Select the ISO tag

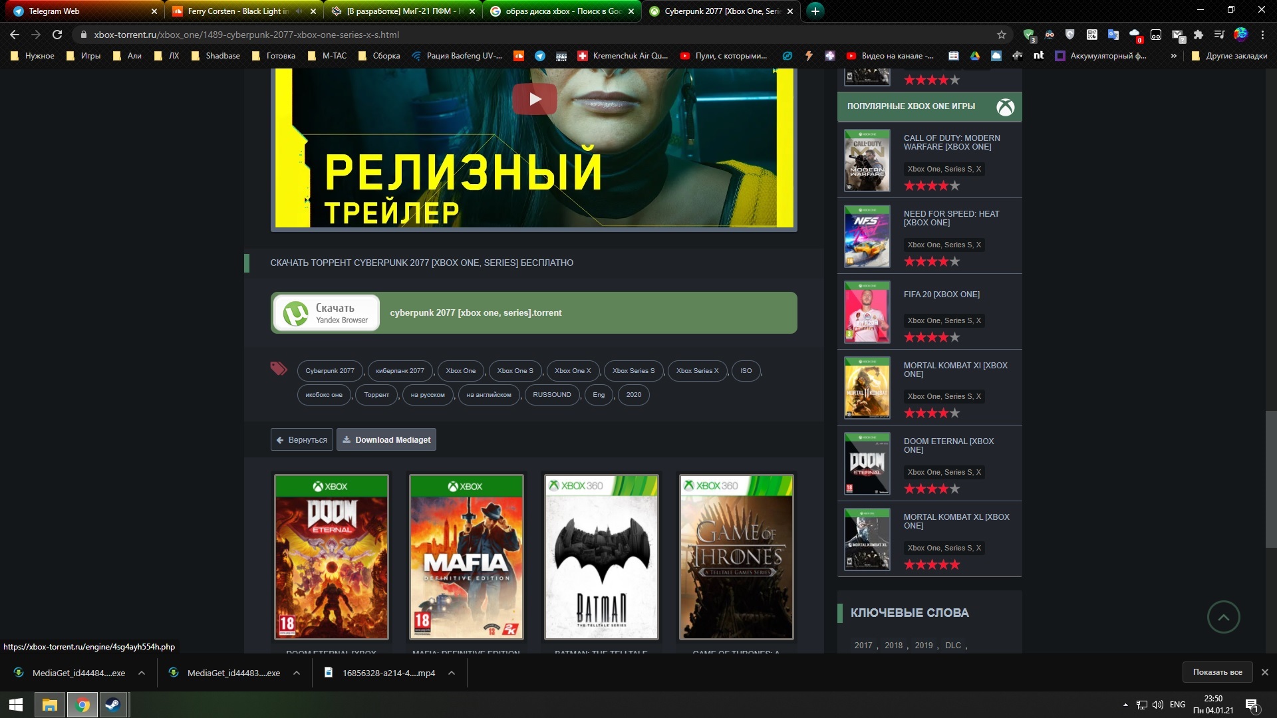pos(746,371)
